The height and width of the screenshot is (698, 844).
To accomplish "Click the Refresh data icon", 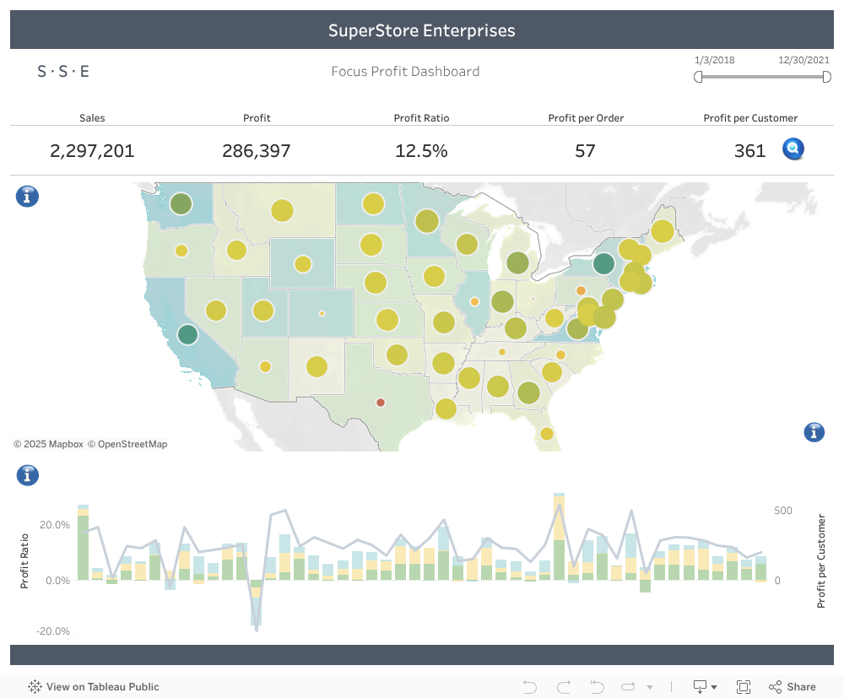I will tap(629, 686).
